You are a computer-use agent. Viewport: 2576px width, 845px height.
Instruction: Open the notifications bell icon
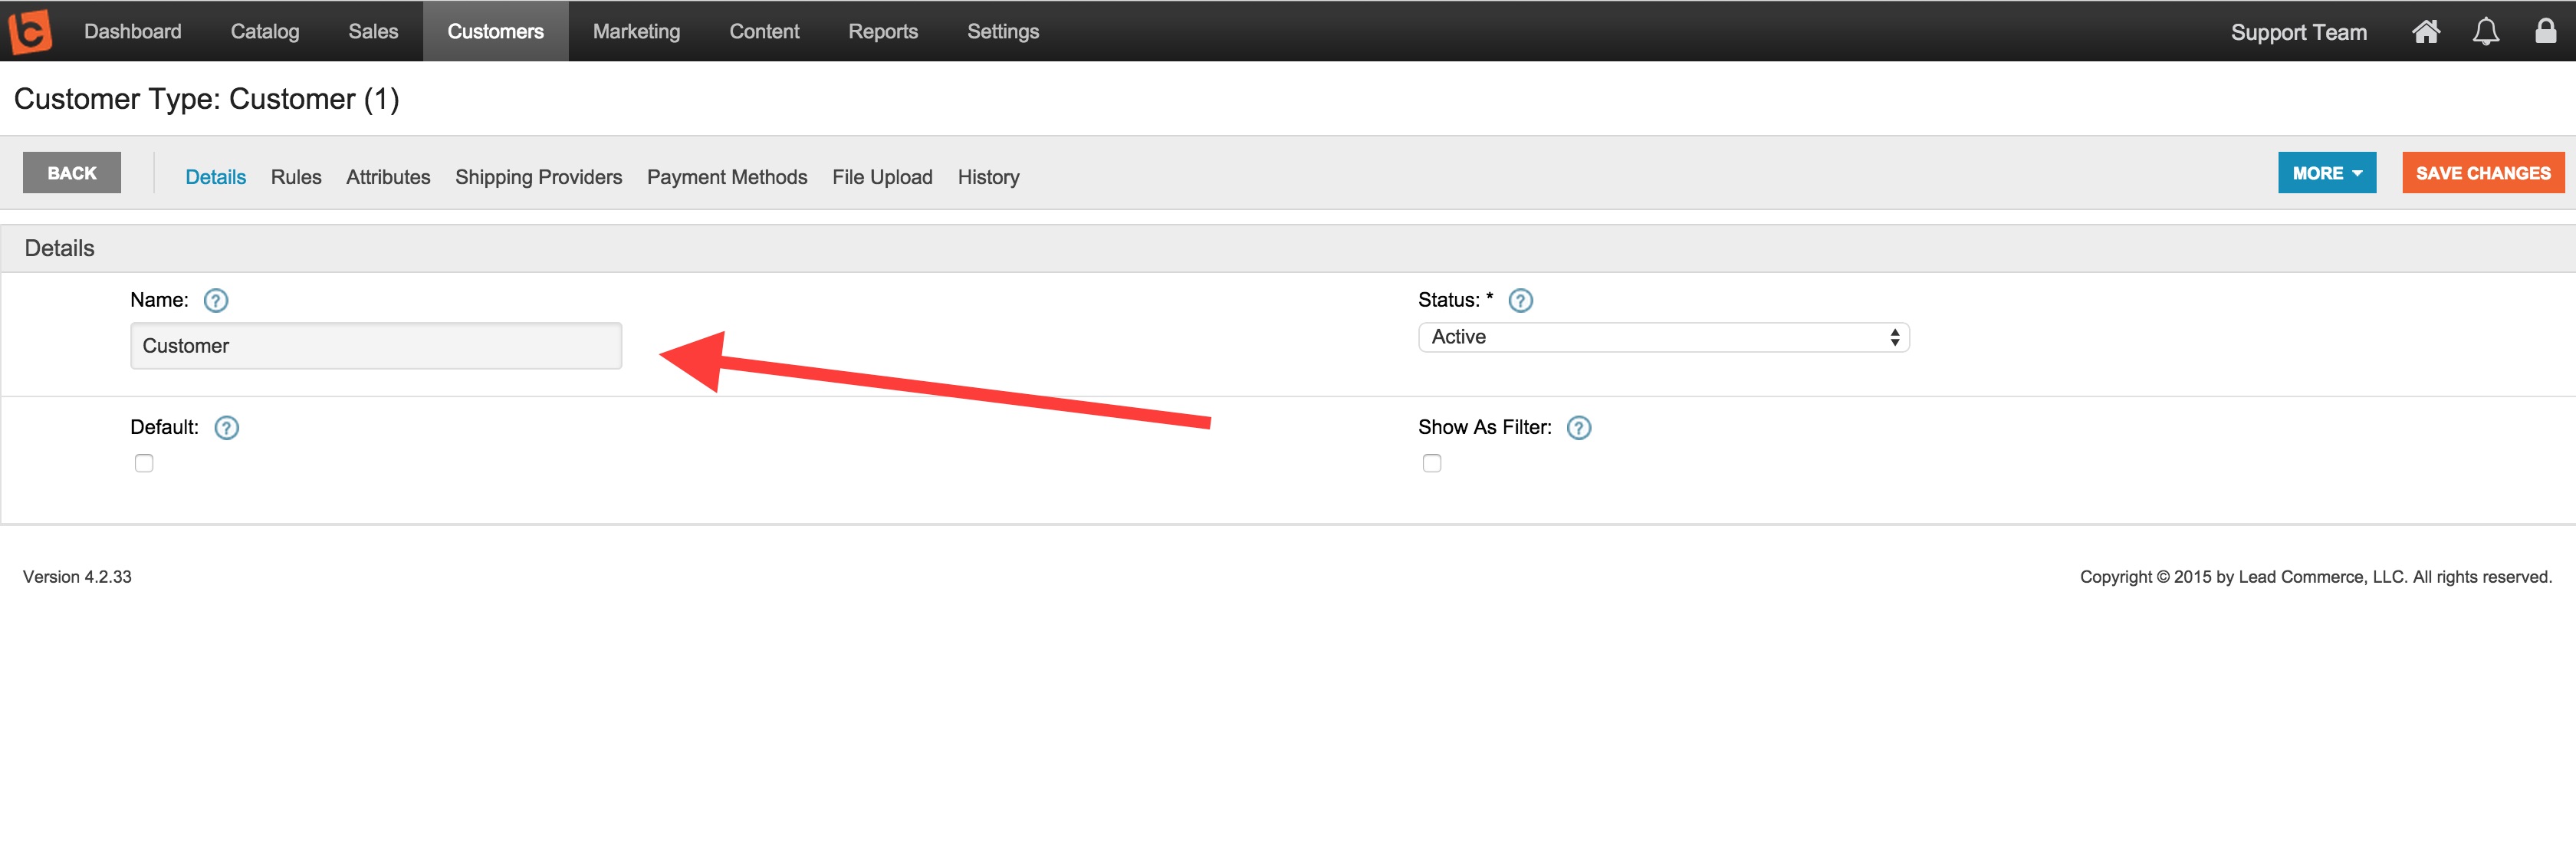pos(2485,32)
